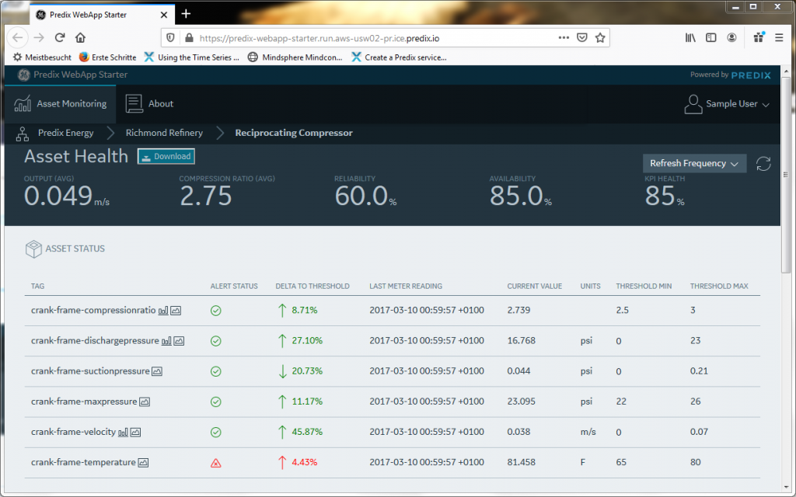This screenshot has height=497, width=796.
Task: Select the Predix WebApp Starter browser tab
Action: pos(102,15)
